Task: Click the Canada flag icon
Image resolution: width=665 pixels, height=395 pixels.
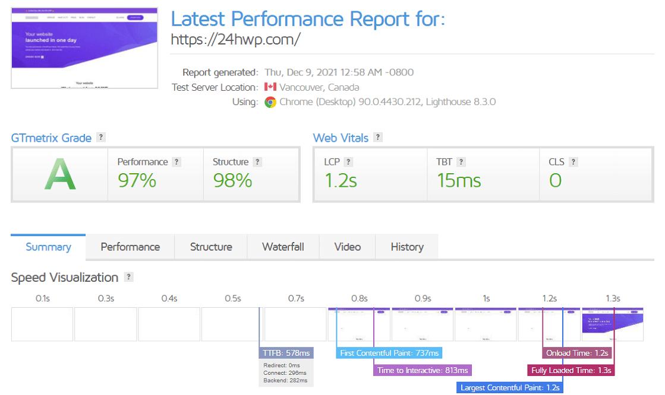Action: (270, 87)
